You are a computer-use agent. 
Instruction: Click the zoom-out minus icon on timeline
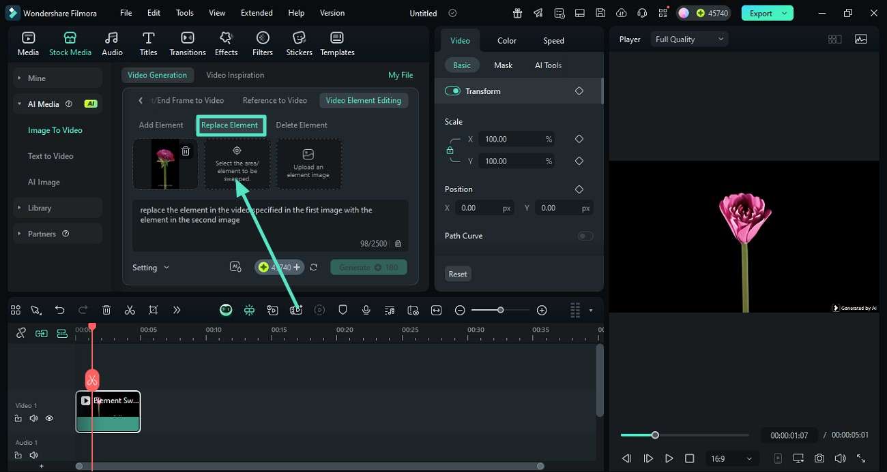[x=460, y=310]
